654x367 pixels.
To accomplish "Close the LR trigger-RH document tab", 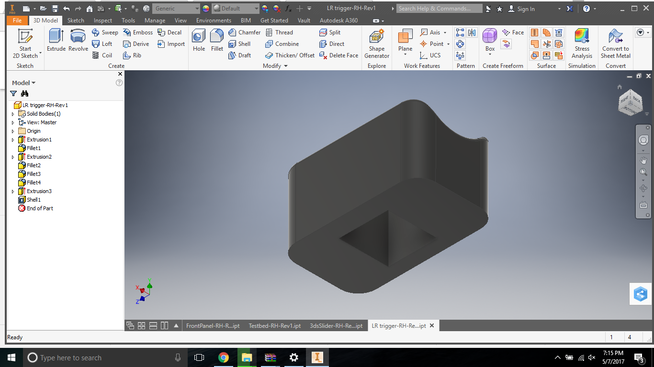I will click(432, 326).
